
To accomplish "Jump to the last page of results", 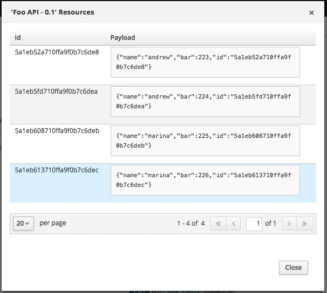I will click(x=305, y=224).
